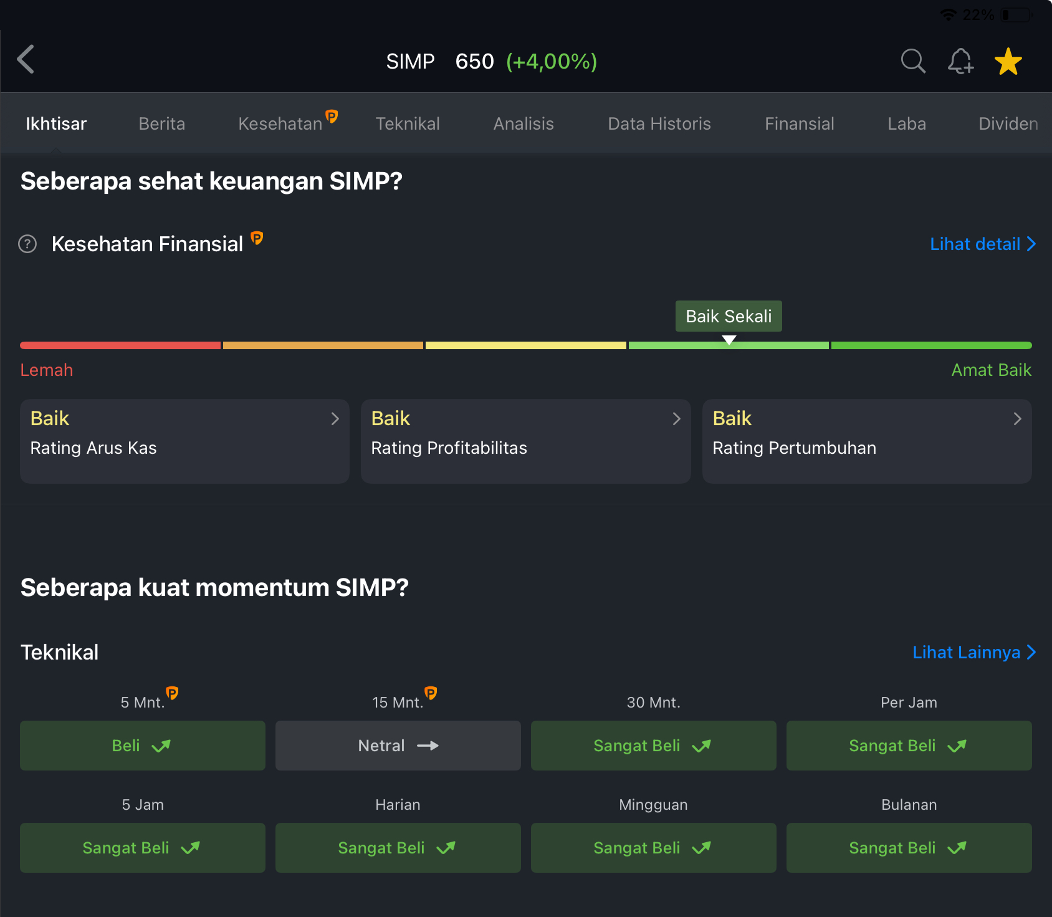Image resolution: width=1052 pixels, height=917 pixels.
Task: Tap the battery indicator in status bar
Action: (x=1015, y=15)
